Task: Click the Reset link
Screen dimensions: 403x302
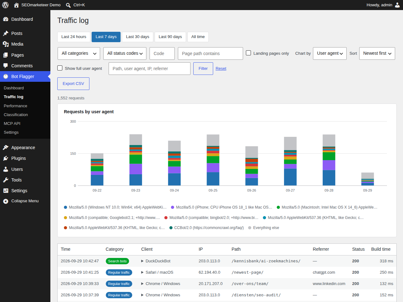Action: (x=221, y=69)
